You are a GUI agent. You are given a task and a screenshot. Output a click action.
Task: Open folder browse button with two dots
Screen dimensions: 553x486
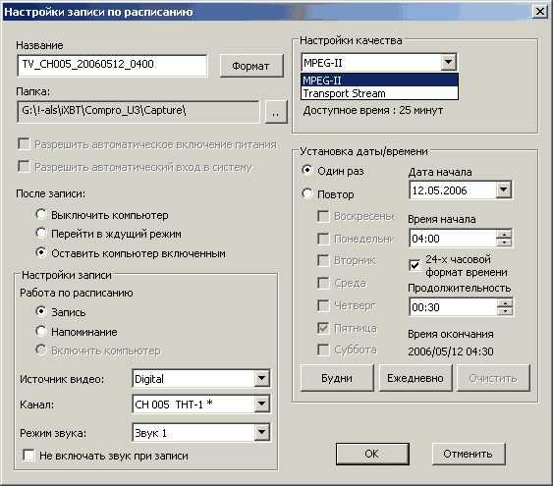coord(276,112)
